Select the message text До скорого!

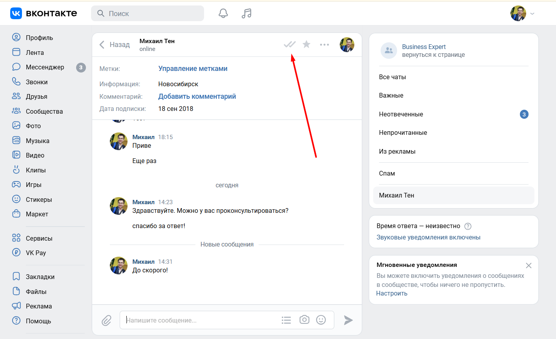(150, 270)
